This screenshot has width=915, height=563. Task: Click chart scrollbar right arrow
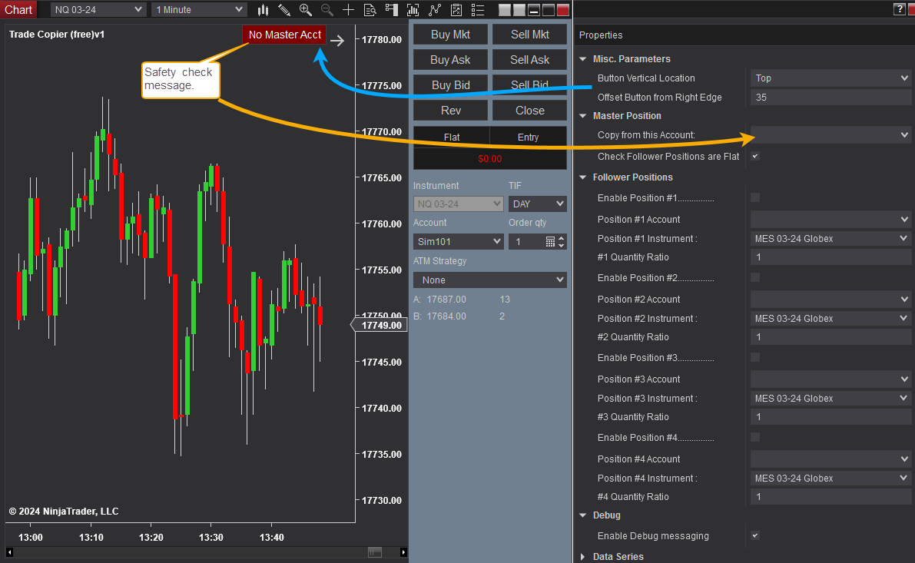[x=403, y=552]
